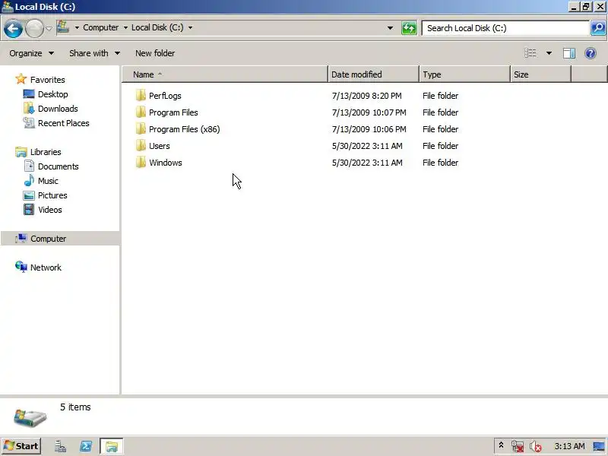Open Desktop in Favorites

(52, 94)
